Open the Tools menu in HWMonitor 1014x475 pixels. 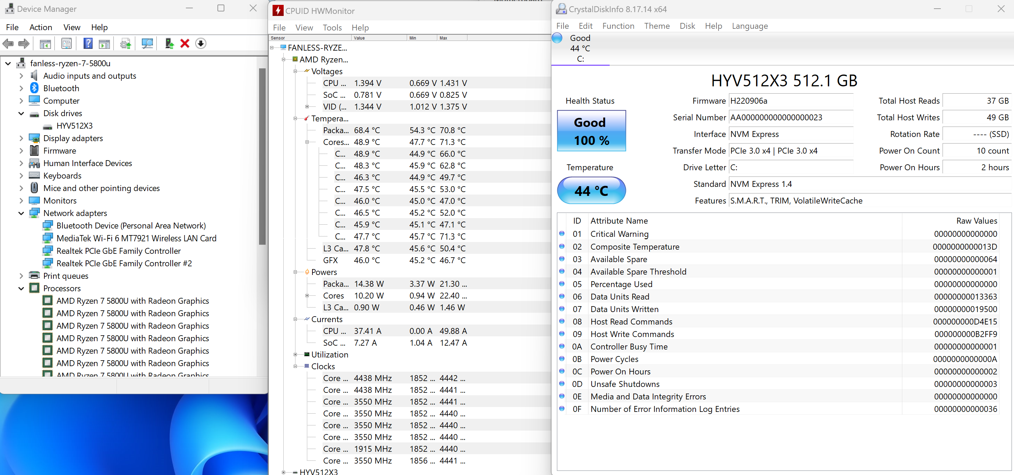point(332,27)
